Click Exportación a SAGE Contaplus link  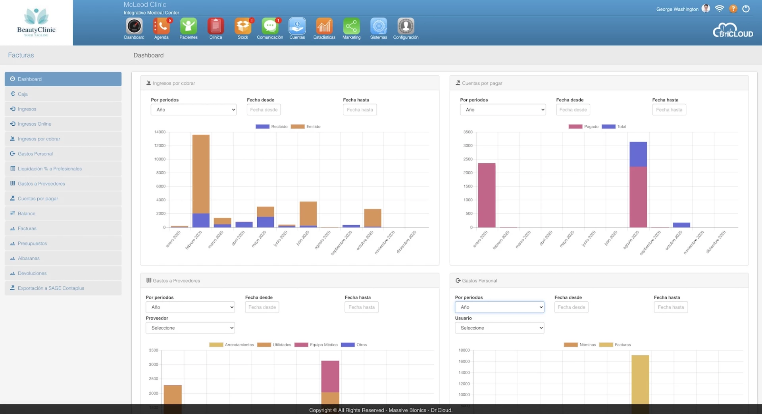tap(51, 288)
